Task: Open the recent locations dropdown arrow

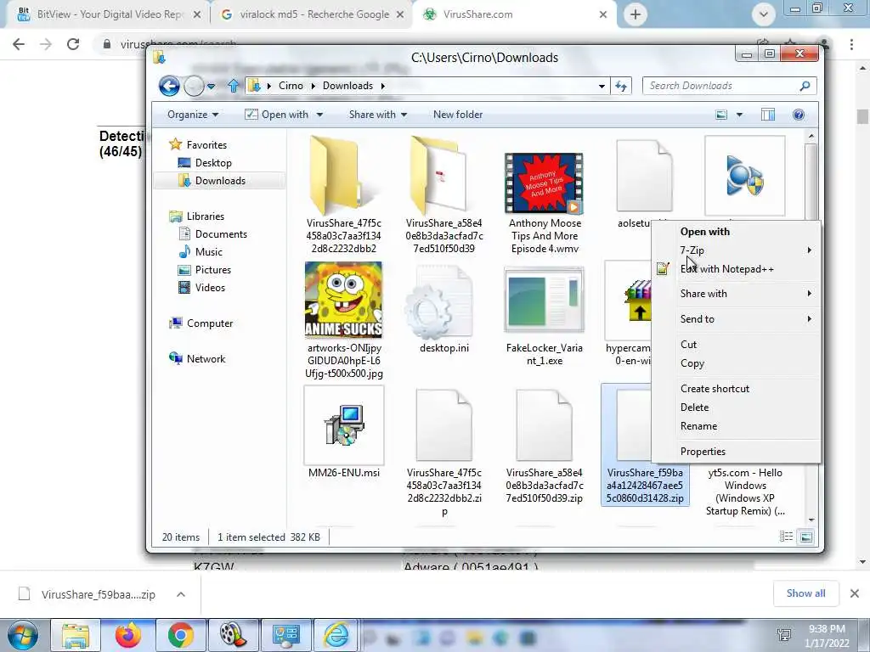Action: tap(211, 87)
